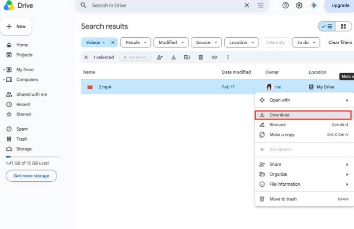Remove the Videos filter chip
The width and height of the screenshot is (354, 229).
click(113, 42)
